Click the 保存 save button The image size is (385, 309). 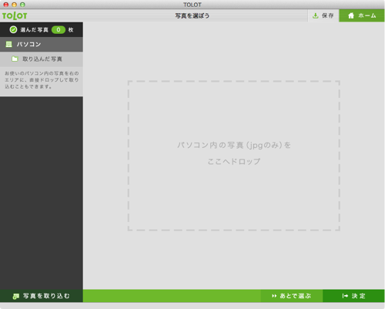click(x=323, y=15)
